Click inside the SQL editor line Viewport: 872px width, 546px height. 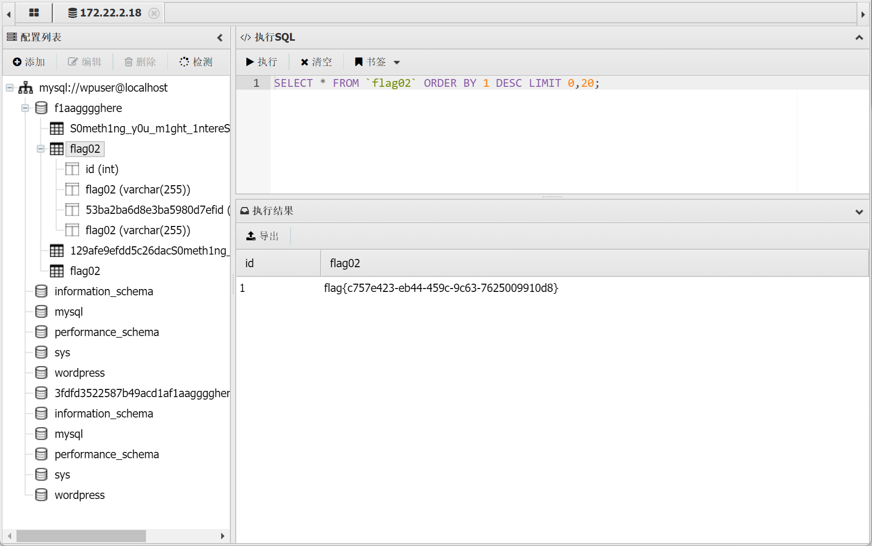click(569, 83)
